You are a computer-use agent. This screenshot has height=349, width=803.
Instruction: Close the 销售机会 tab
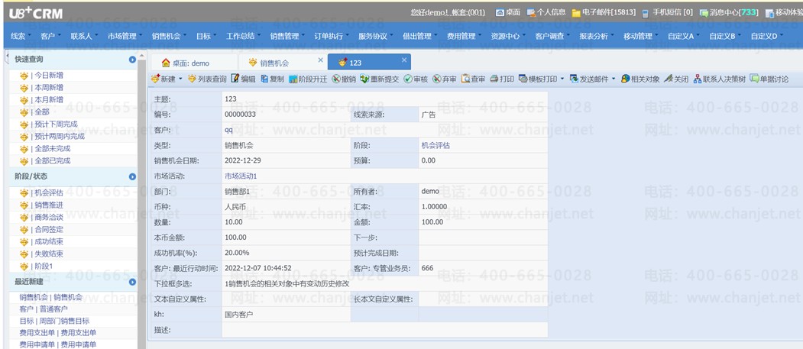click(x=321, y=60)
